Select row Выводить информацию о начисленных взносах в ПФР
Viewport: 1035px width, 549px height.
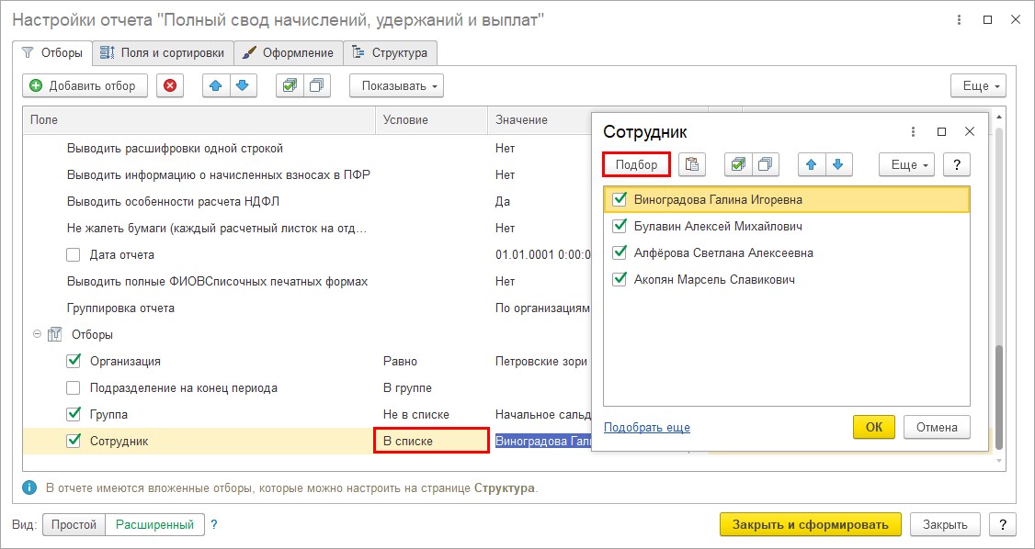point(219,174)
